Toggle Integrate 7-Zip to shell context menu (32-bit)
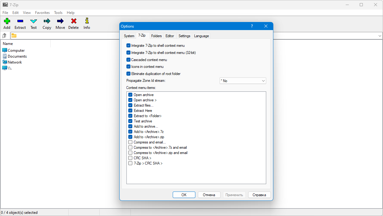Image resolution: width=383 pixels, height=216 pixels. [128, 53]
